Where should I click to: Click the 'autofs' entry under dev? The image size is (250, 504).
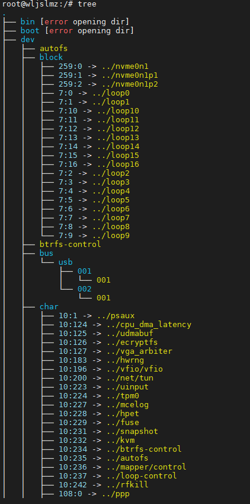[x=53, y=49]
